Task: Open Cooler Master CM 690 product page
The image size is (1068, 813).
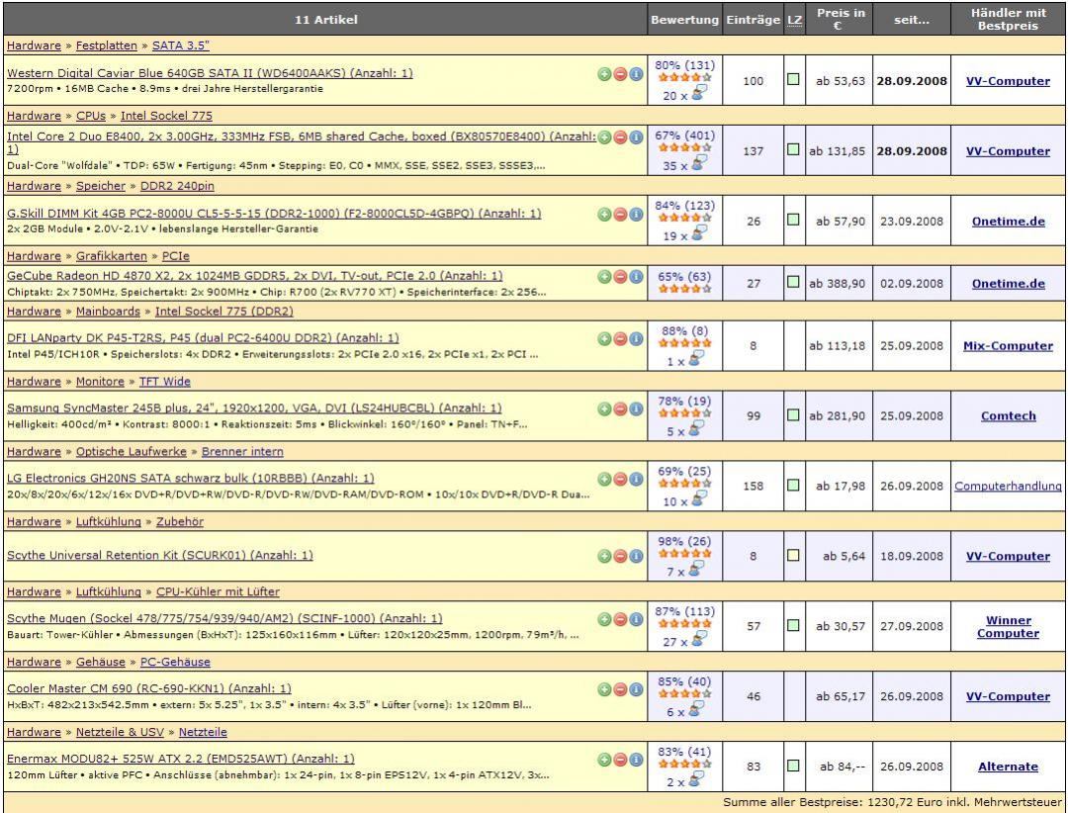Action: coord(148,689)
